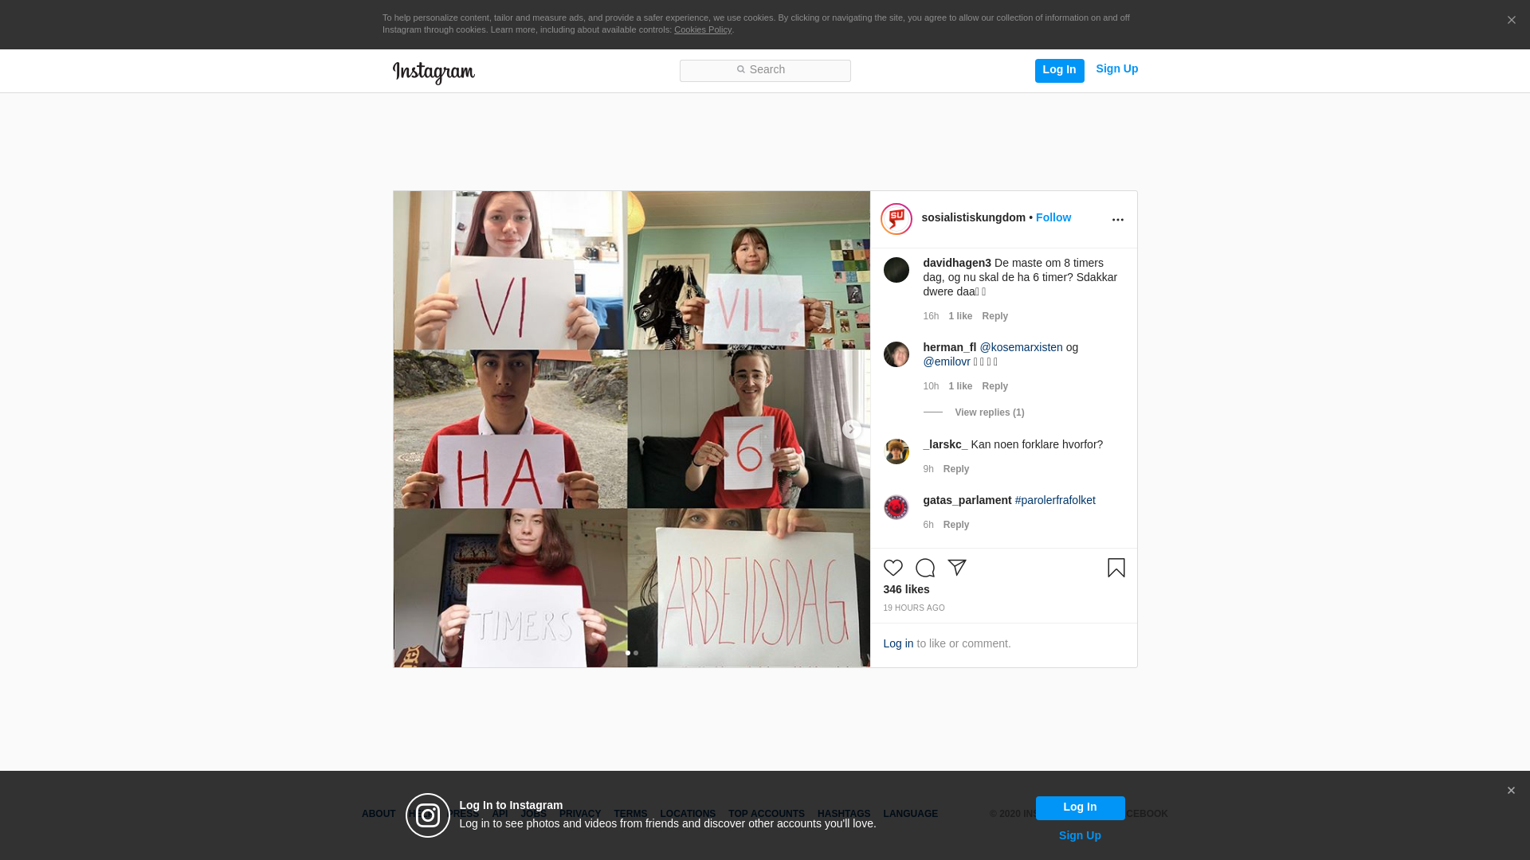
Task: Open the #parolerfrafolket hashtag
Action: click(1054, 500)
